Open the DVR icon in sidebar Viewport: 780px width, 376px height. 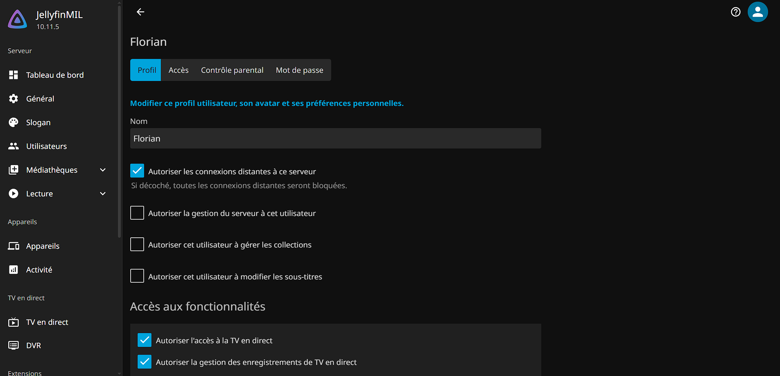[x=14, y=345]
